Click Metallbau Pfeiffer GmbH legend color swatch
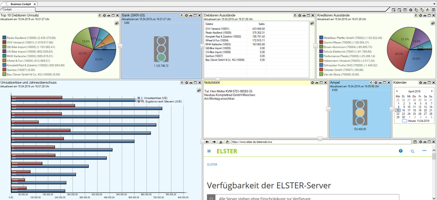Image resolution: width=437 pixels, height=200 pixels. (x=321, y=38)
